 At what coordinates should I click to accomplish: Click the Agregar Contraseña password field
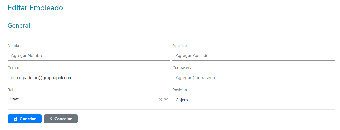tap(253, 78)
